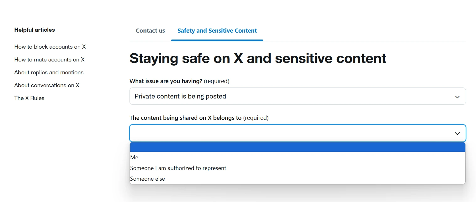476x202 pixels.
Task: Click the 'Helpful articles' sidebar heading
Action: coord(34,30)
